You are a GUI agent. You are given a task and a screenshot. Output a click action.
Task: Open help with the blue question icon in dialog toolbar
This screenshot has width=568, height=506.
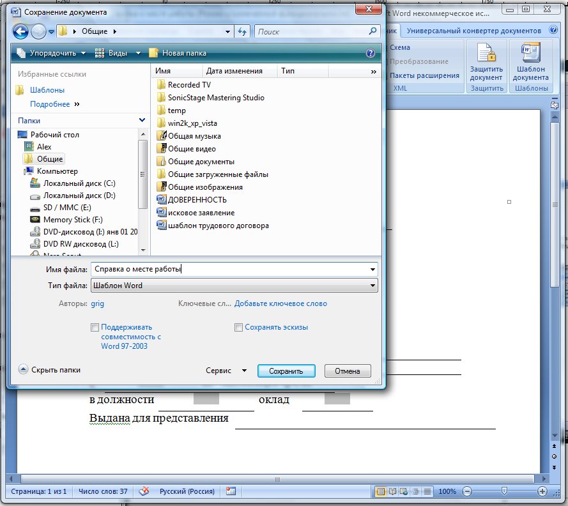[370, 53]
